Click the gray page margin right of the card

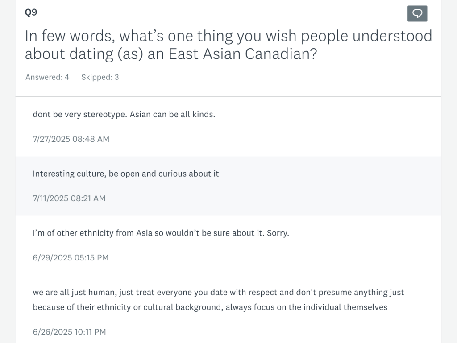[x=449, y=178]
